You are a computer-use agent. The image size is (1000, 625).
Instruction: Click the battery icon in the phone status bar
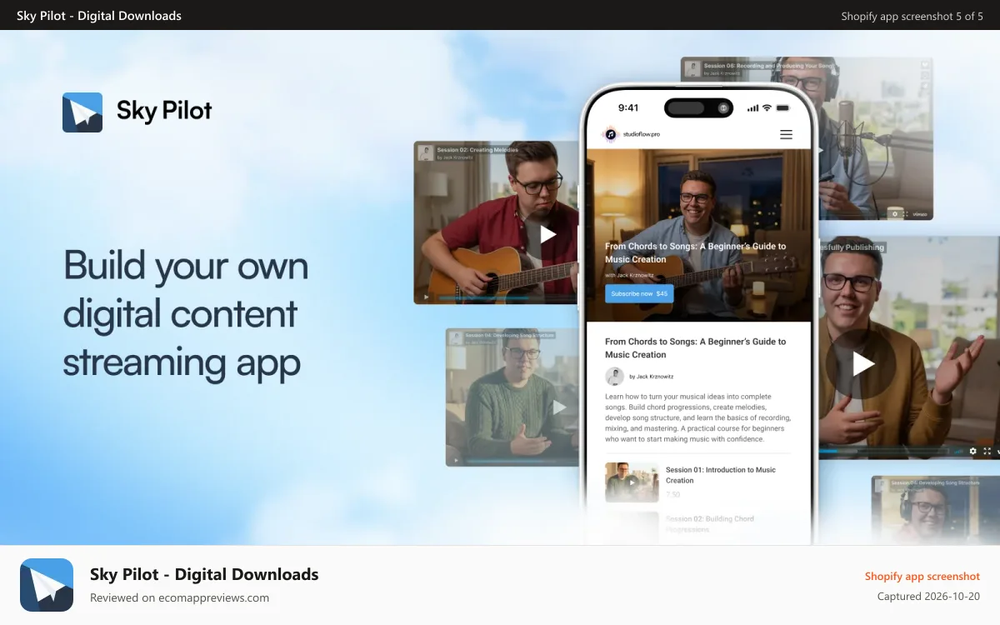coord(782,108)
